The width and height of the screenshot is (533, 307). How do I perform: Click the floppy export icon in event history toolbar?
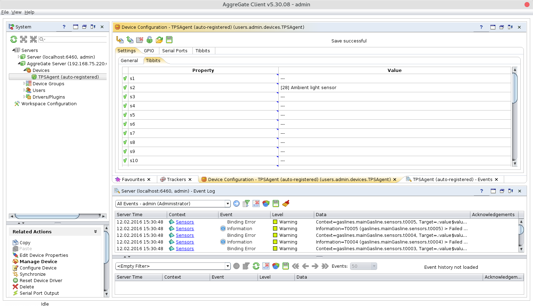click(x=286, y=266)
